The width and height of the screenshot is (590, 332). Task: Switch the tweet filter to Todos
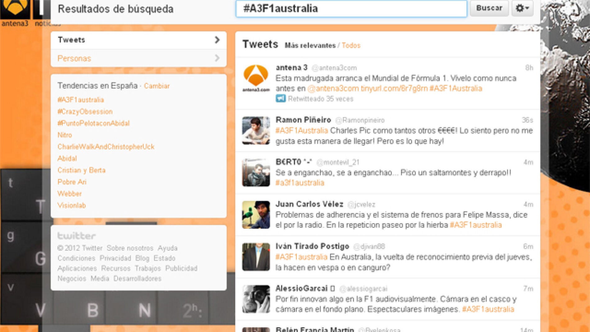pos(351,45)
